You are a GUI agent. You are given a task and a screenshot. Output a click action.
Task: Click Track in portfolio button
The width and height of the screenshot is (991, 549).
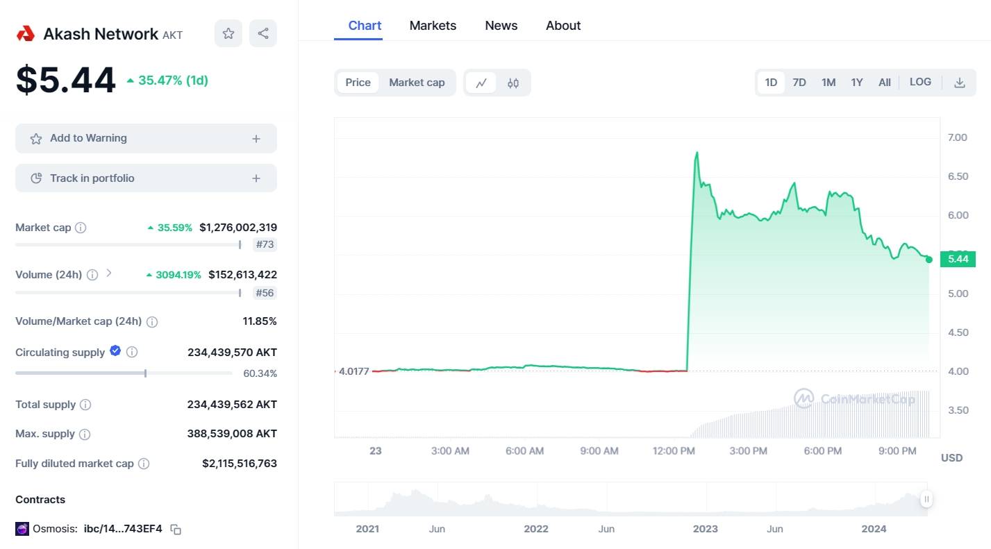coord(146,178)
